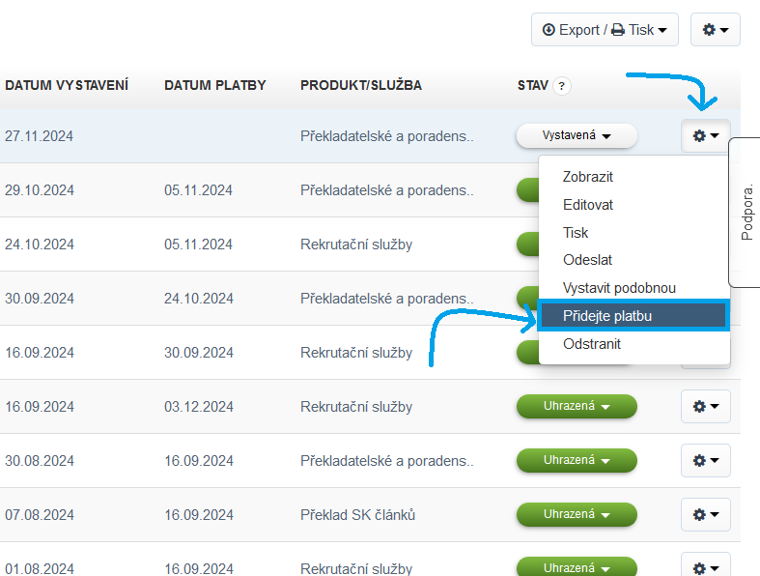
Task: Sort by DATUM VYSTAVENÍ column header
Action: (67, 85)
